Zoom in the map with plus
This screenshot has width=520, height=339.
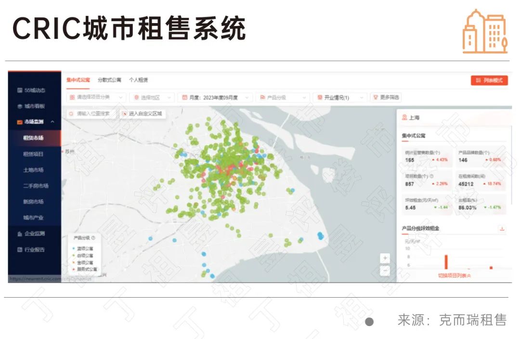click(385, 258)
